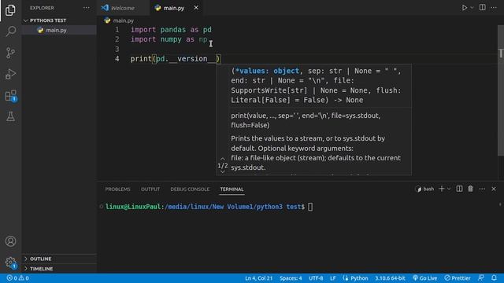Viewport: 504px width, 283px height.
Task: Open Explorer views and more actions menu
Action: click(x=86, y=8)
